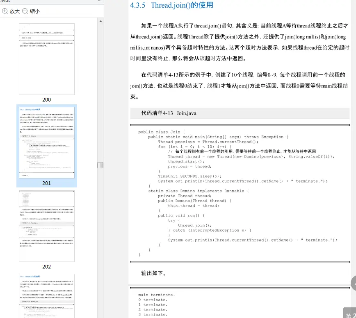This screenshot has width=356, height=318.
Task: Click 'static class Domino implements Runnable' line
Action: click(x=199, y=191)
